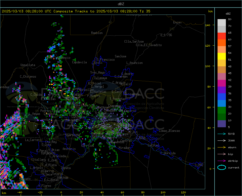Screen dimensions: 242x196
Task: Click the S_Francisco map label
Action: 106,60
